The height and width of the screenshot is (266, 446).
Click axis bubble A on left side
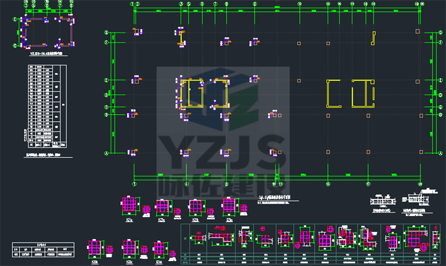[x=106, y=153]
